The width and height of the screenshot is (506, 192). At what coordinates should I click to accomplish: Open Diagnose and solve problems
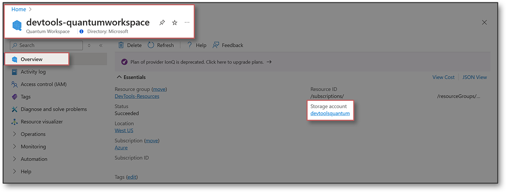[x=54, y=109]
